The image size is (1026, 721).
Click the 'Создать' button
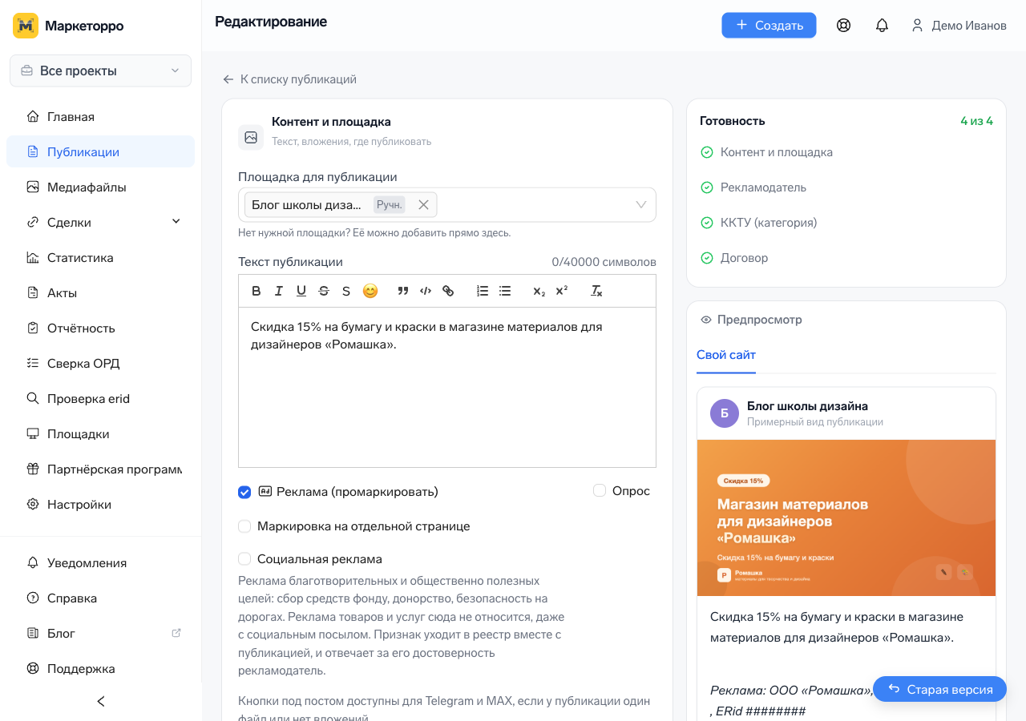click(769, 26)
